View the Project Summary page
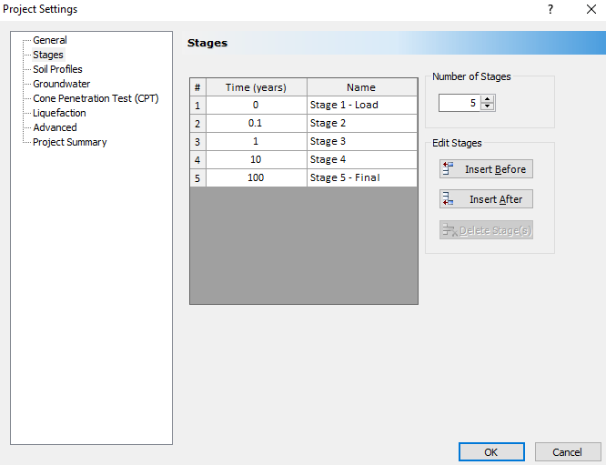 click(x=69, y=142)
